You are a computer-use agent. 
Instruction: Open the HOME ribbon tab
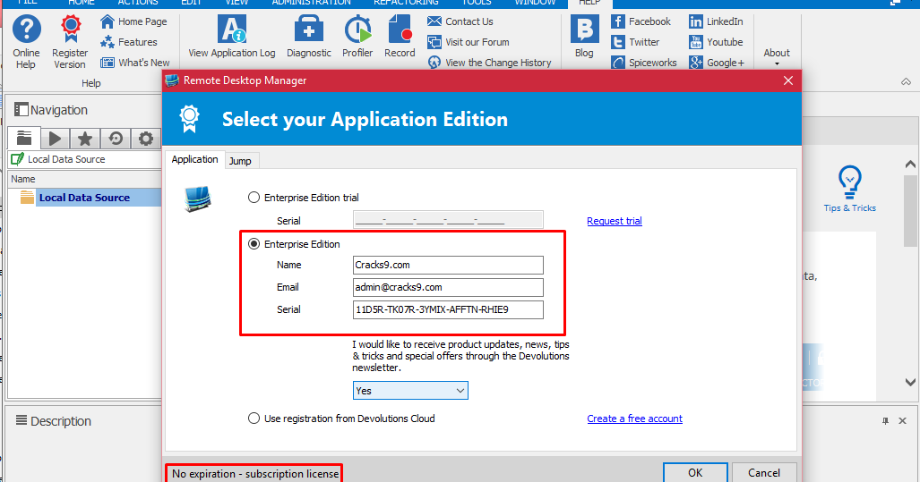(x=81, y=3)
